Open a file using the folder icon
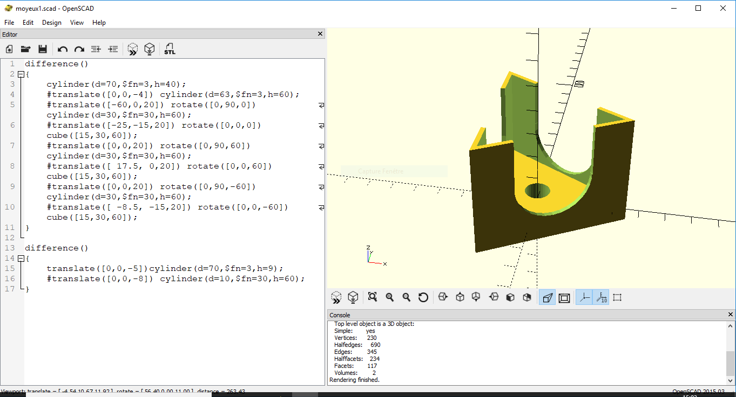This screenshot has width=736, height=397. pyautogui.click(x=25, y=49)
